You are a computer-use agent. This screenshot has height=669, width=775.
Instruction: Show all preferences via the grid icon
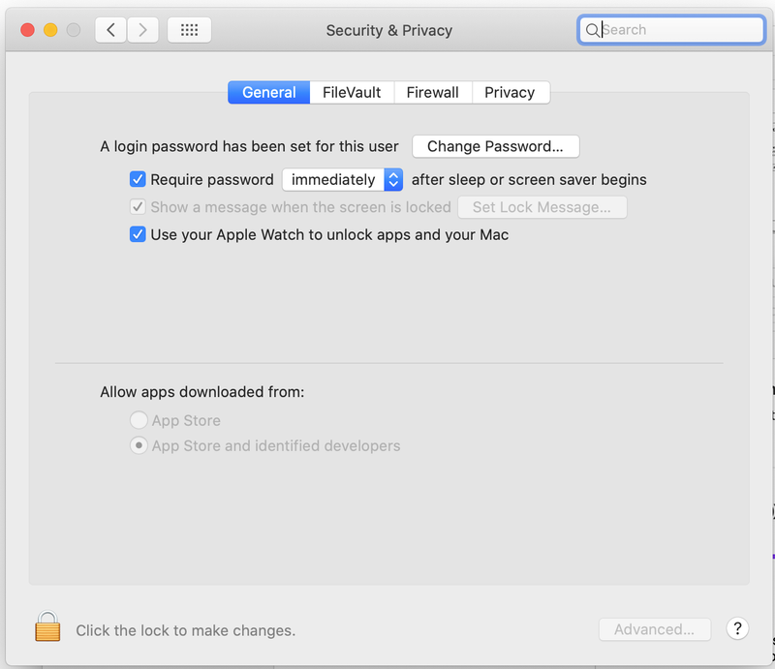(x=189, y=30)
